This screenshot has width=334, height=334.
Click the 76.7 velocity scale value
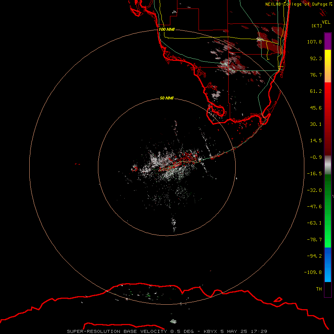[x=316, y=75]
